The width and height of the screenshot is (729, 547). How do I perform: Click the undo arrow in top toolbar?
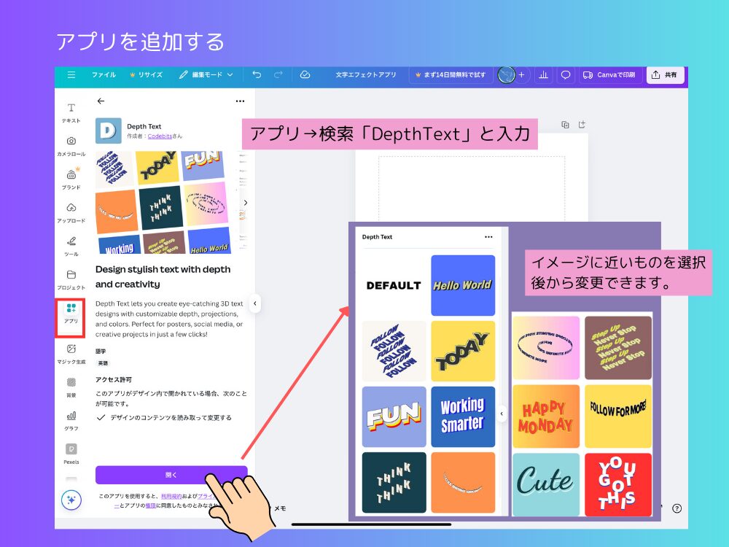pos(256,75)
